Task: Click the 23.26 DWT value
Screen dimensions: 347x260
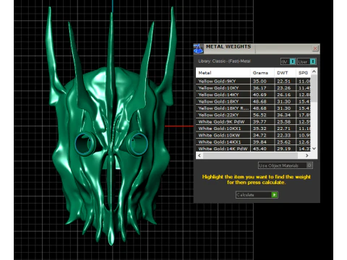Action: (284, 88)
